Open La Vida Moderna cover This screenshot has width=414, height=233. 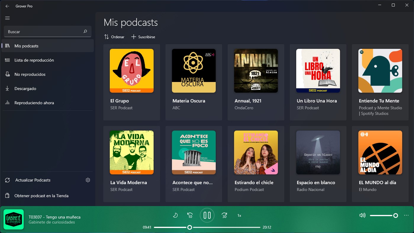click(x=132, y=152)
